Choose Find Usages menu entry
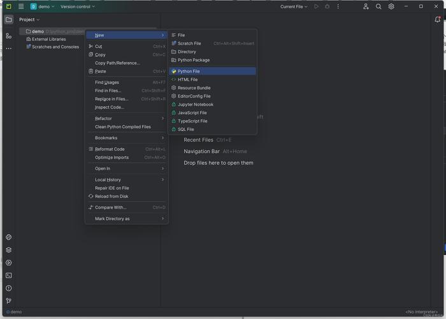 tap(127, 82)
